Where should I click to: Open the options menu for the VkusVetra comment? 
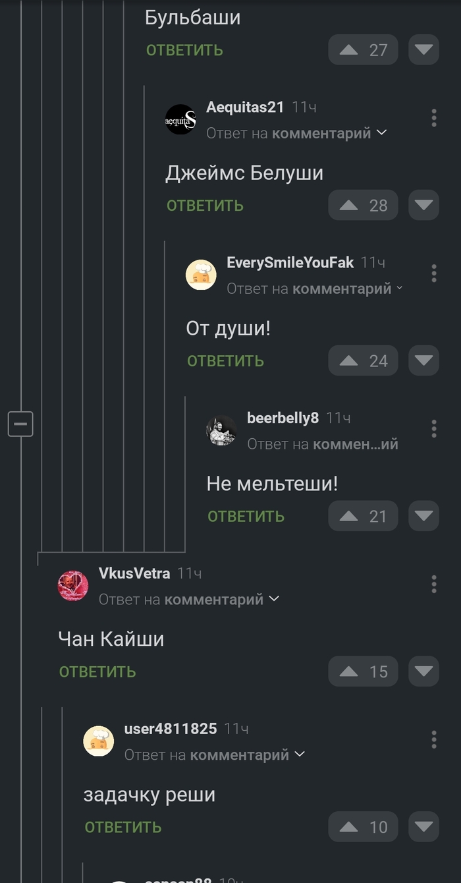click(x=434, y=584)
